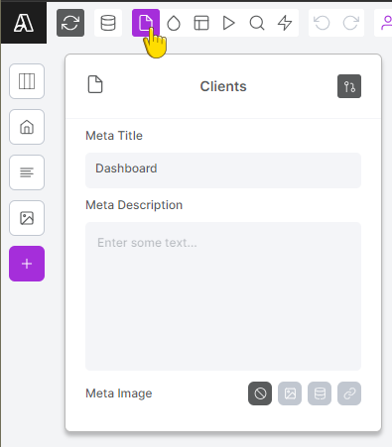Click inside the Meta Description text area
This screenshot has width=392, height=447.
pyautogui.click(x=223, y=296)
